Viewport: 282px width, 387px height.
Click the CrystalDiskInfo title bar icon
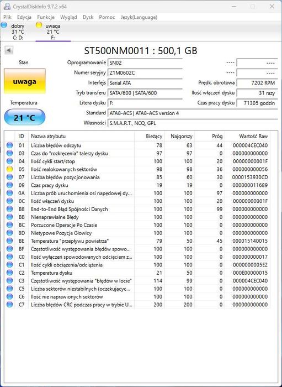click(7, 7)
